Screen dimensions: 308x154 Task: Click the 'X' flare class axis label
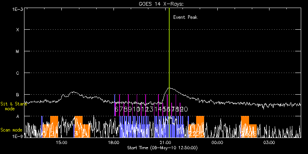[x=18, y=30]
